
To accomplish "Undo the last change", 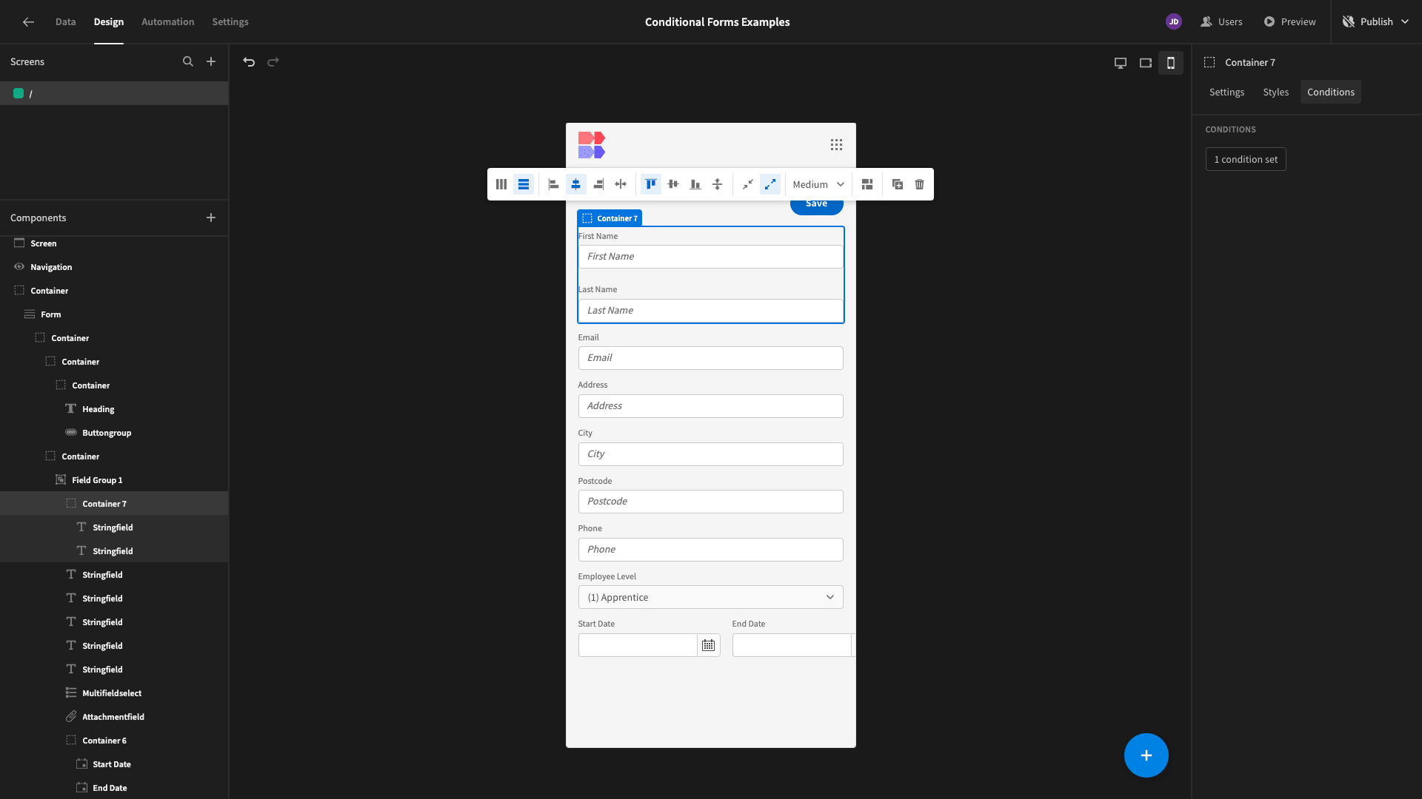I will point(249,62).
